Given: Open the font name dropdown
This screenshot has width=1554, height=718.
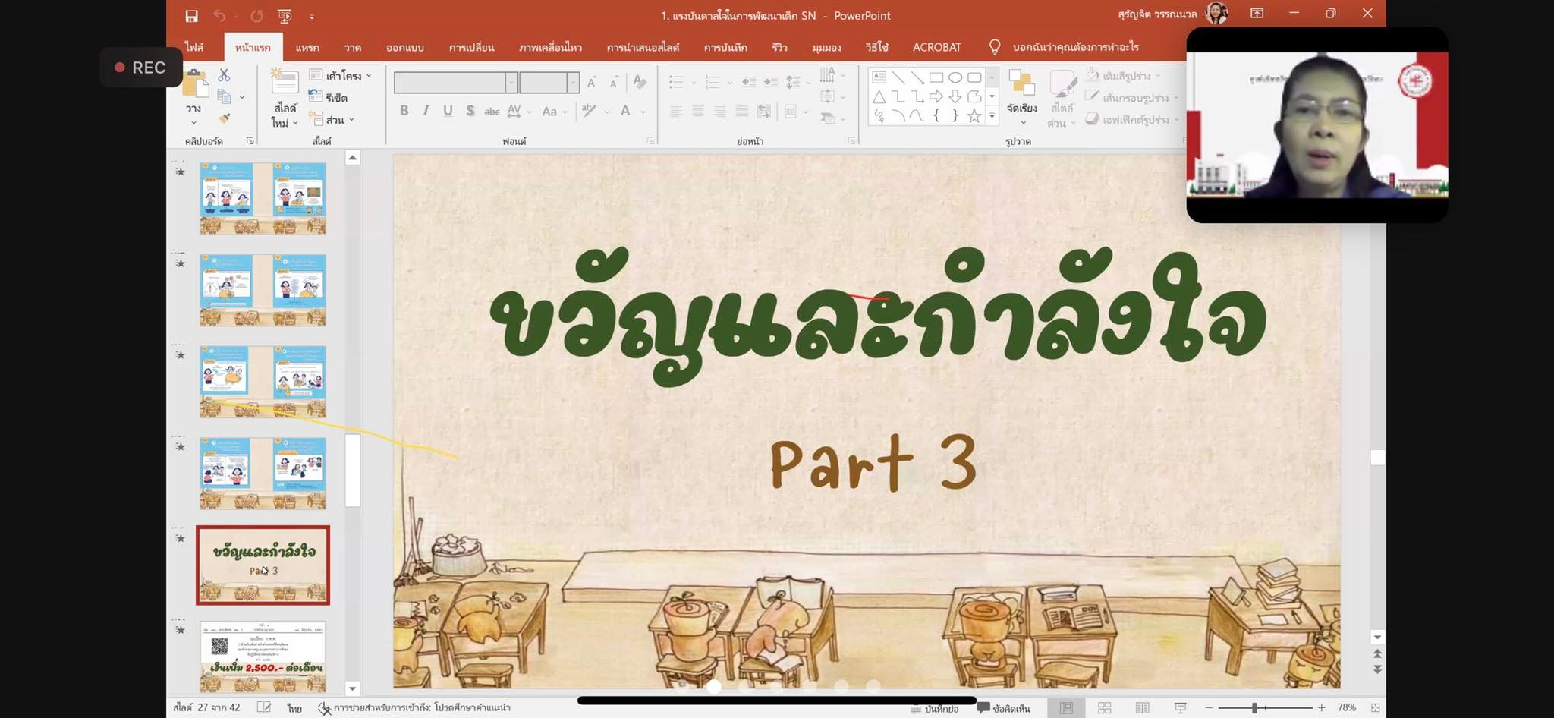Looking at the screenshot, I should 511,82.
